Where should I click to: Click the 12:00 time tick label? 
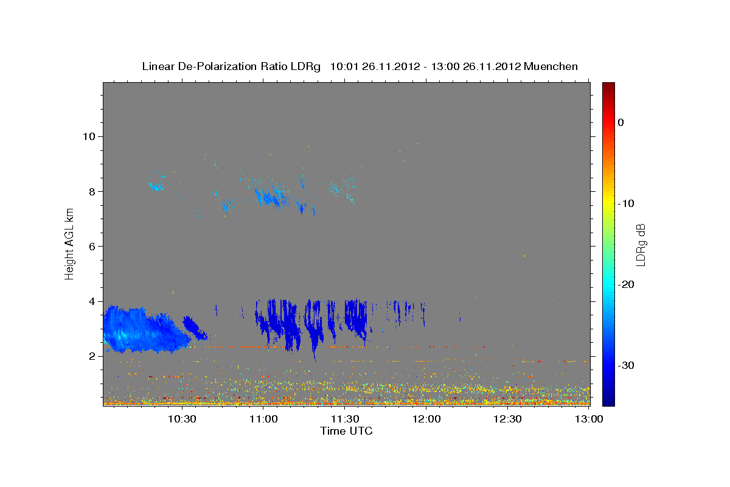426,419
